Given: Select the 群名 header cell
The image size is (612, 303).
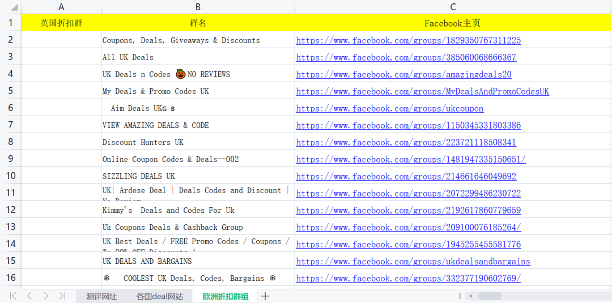Looking at the screenshot, I should [198, 23].
